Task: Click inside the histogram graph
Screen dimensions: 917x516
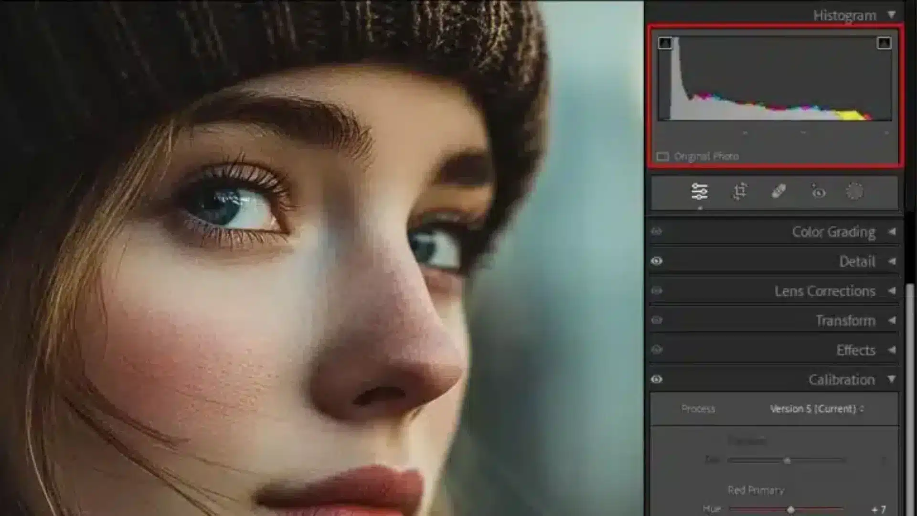Action: click(774, 79)
